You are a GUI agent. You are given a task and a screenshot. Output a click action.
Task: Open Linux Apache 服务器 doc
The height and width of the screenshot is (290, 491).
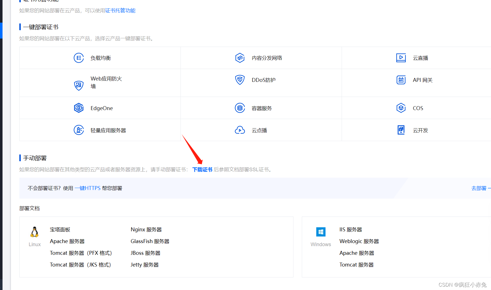(x=67, y=241)
